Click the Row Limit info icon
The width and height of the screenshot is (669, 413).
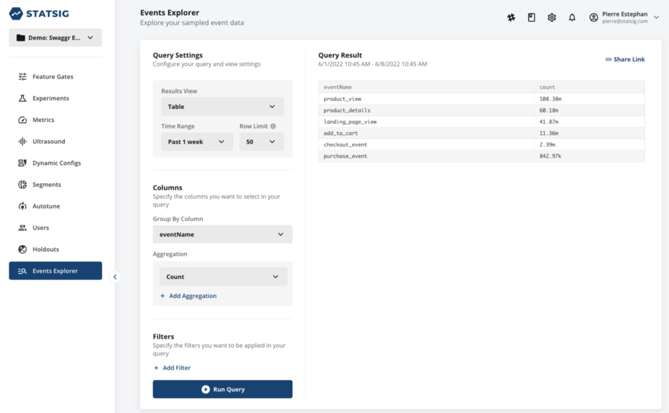[x=273, y=126]
